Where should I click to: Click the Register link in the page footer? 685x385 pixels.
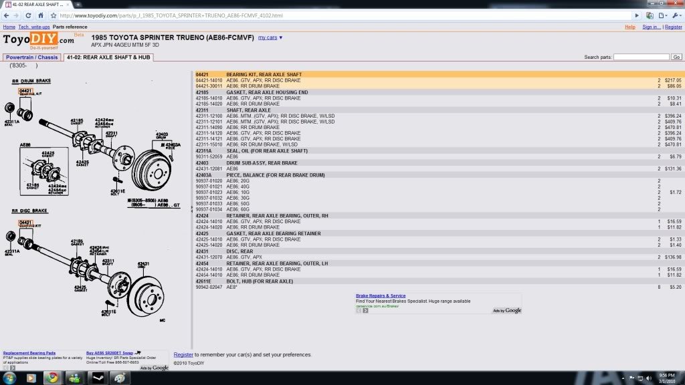[x=183, y=355]
